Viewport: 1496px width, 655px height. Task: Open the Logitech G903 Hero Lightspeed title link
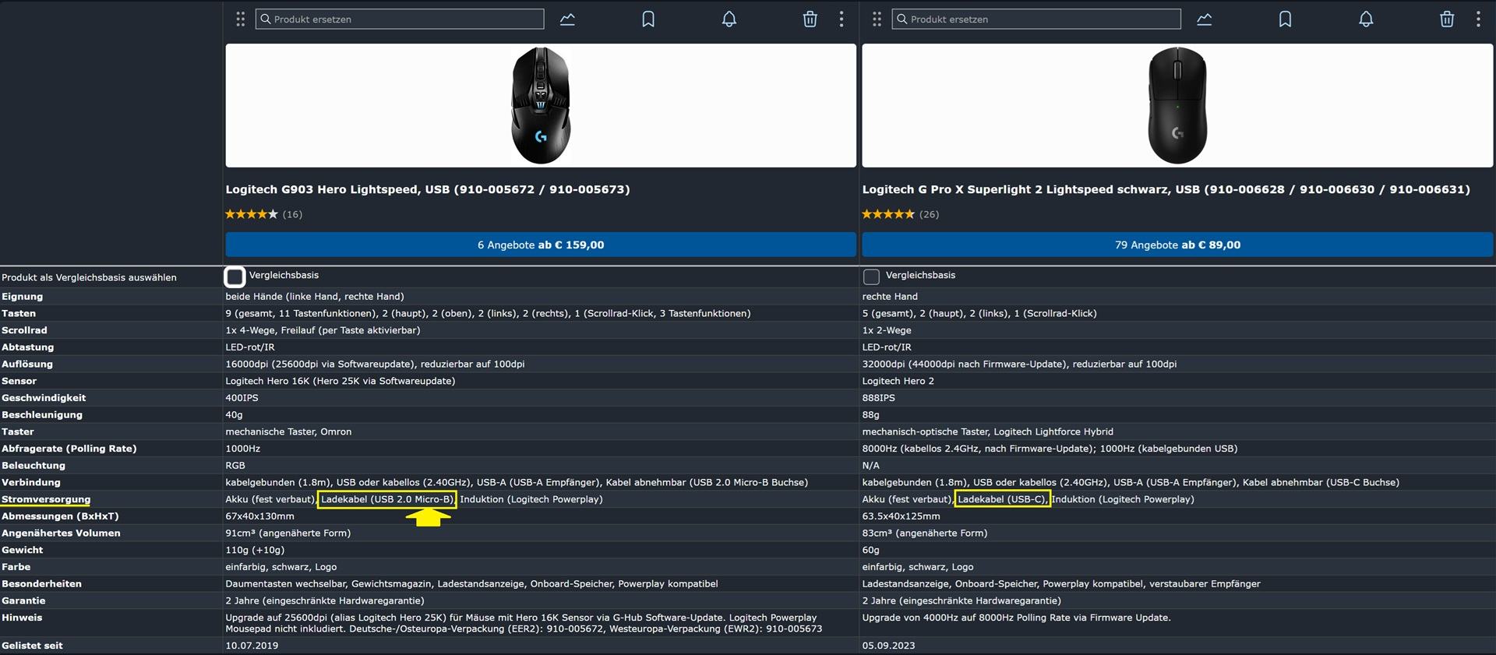pos(428,189)
